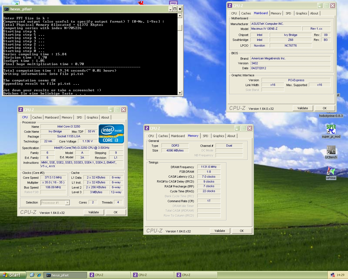This screenshot has height=279, width=348.
Task: Click CPU-Z logo in processor window title bar
Action: (x=20, y=110)
